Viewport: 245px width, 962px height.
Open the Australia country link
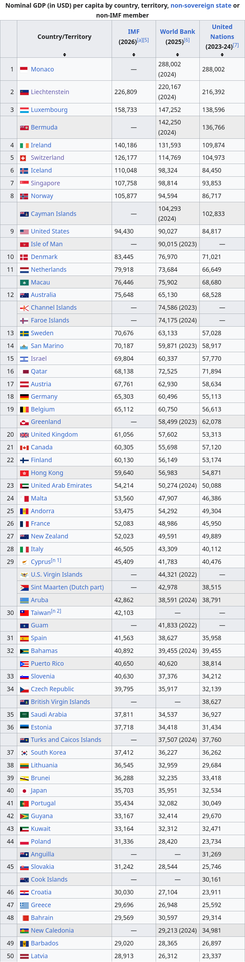point(43,295)
